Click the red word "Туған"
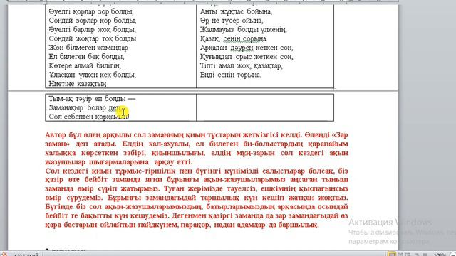This screenshot has width=456, height=256. [x=174, y=188]
